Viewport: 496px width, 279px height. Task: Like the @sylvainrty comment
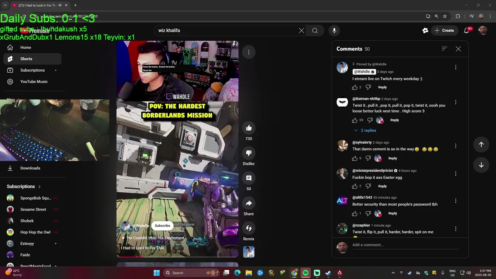[x=355, y=158]
